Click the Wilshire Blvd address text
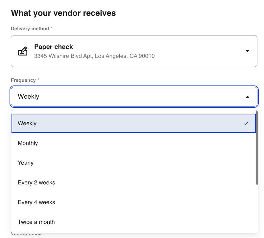Viewport: 264px width, 238px height. (x=94, y=56)
